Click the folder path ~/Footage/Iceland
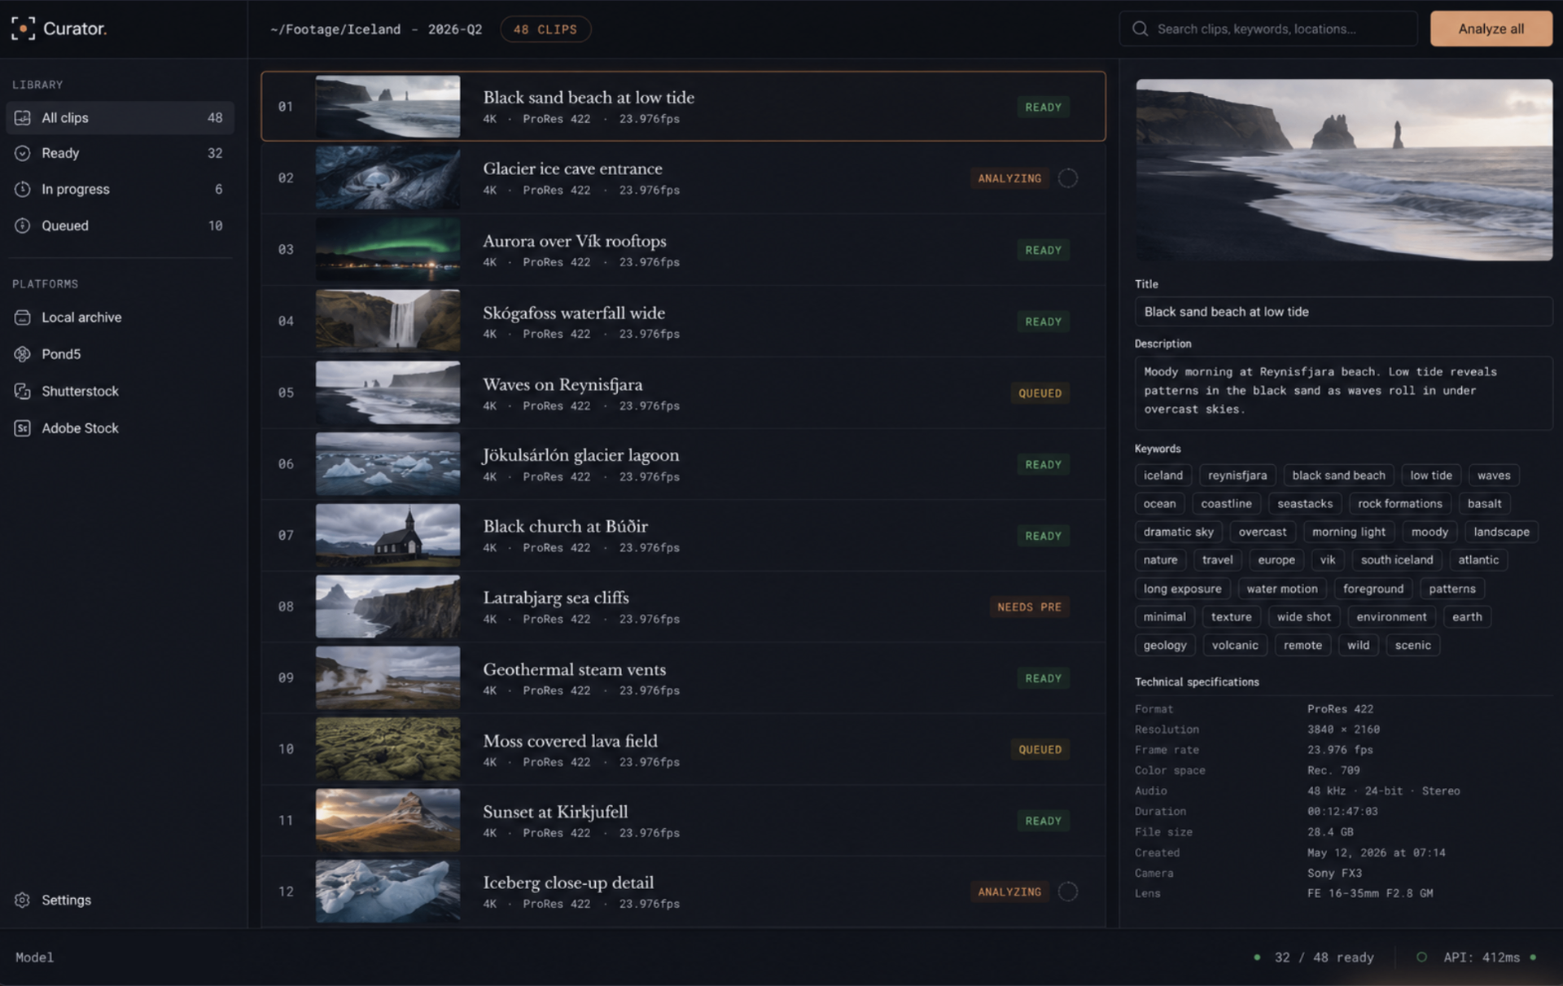 (x=335, y=29)
